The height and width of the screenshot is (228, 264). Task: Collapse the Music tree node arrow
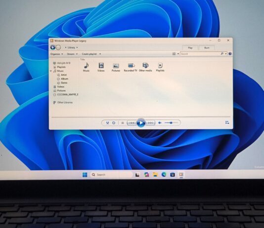coord(51,71)
